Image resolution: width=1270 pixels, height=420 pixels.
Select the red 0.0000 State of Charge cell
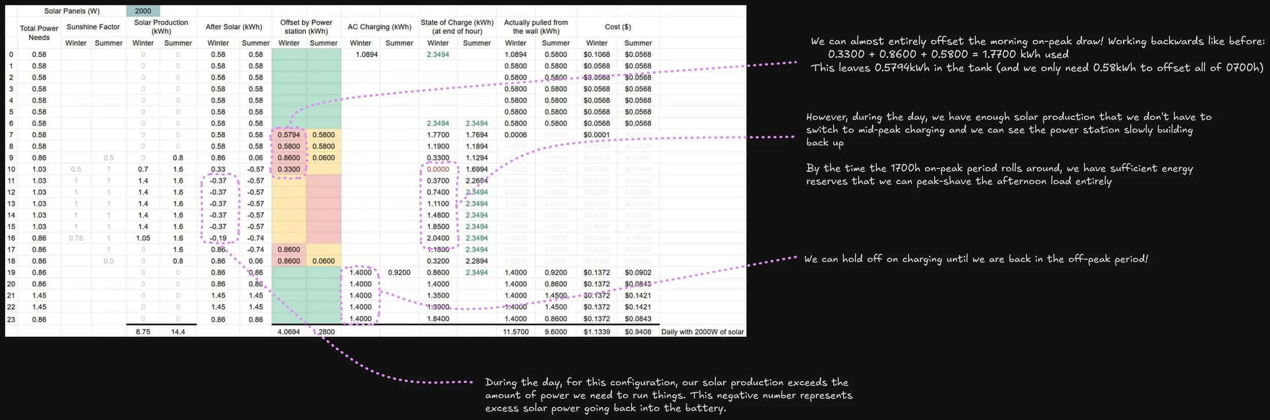tap(438, 169)
